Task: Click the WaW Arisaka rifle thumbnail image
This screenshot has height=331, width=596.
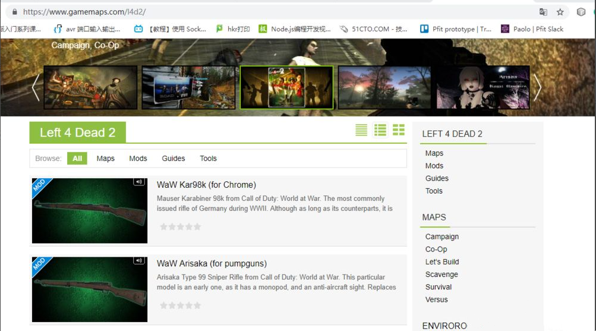Action: point(90,289)
